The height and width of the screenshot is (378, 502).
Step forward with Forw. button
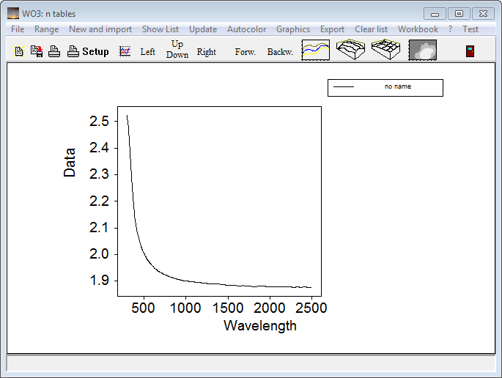(245, 52)
